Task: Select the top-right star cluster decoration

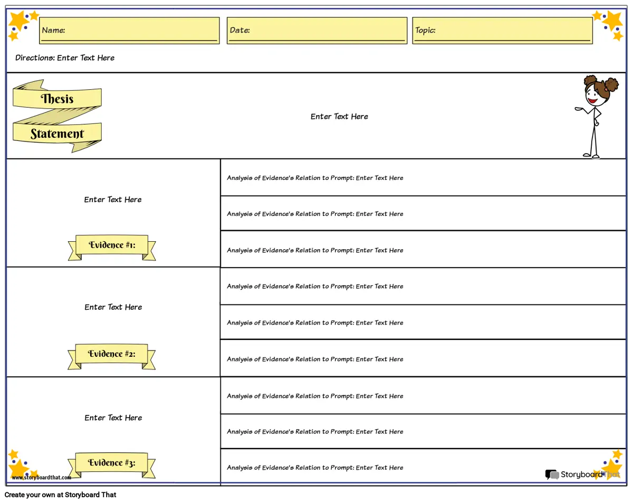Action: [x=610, y=24]
